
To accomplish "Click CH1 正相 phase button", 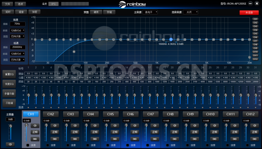I will pyautogui.click(x=35, y=132).
